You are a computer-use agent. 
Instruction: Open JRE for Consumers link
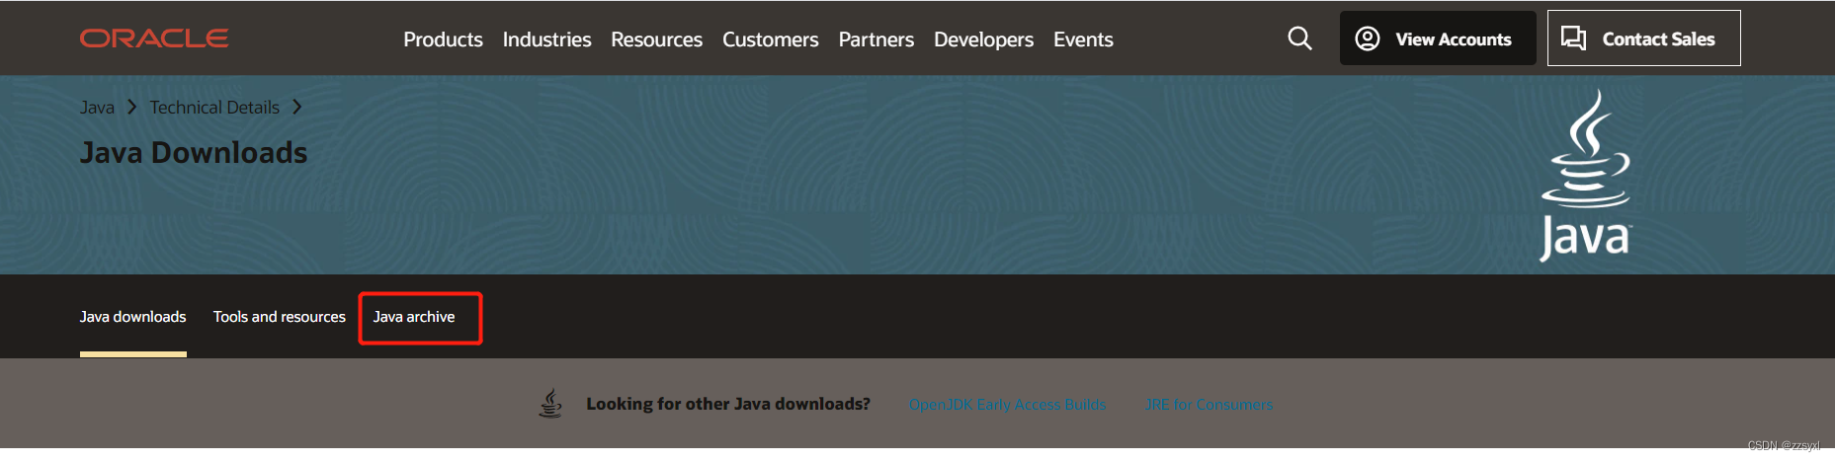(x=1209, y=405)
